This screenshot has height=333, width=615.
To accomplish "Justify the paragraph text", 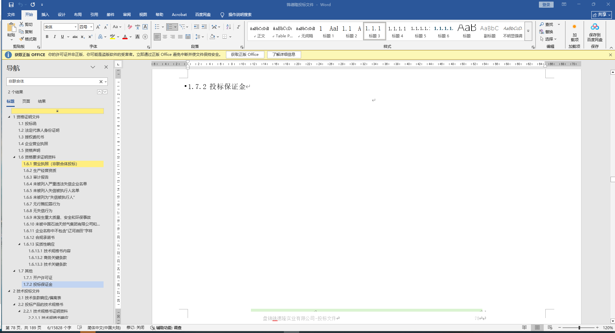I will [x=180, y=37].
